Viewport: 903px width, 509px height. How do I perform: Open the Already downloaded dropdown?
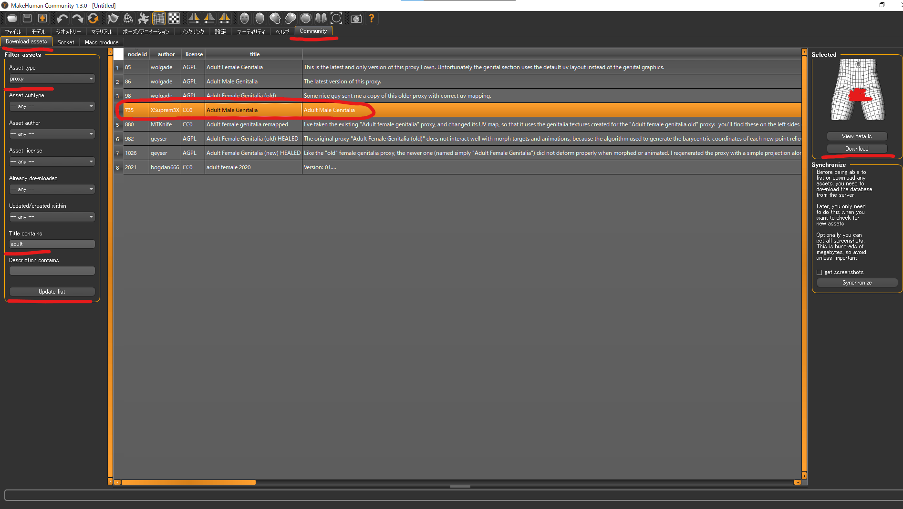52,189
